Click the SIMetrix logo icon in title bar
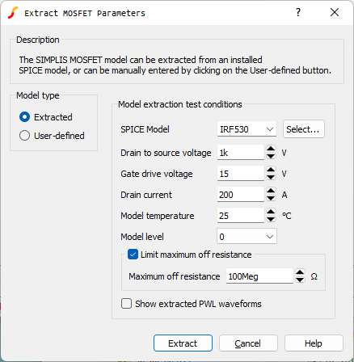The width and height of the screenshot is (354, 362). [x=13, y=13]
